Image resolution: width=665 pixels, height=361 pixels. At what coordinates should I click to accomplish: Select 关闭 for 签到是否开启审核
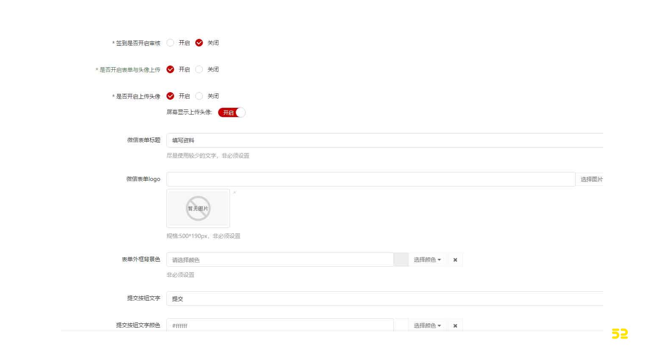point(199,43)
